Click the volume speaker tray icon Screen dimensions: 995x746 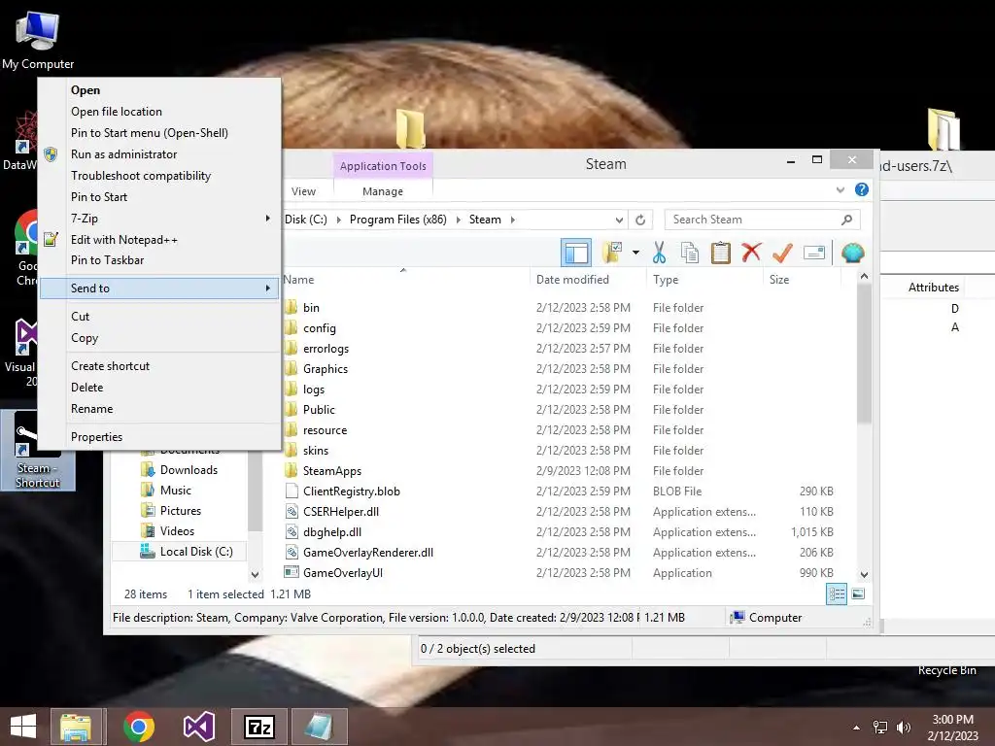903,728
